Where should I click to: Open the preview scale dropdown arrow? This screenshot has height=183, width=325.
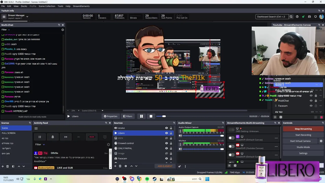[102, 111]
